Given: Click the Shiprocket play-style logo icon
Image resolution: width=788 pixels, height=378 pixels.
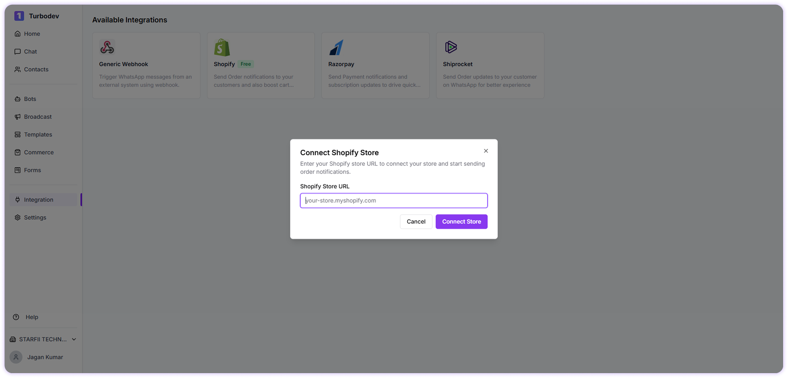Looking at the screenshot, I should point(451,47).
